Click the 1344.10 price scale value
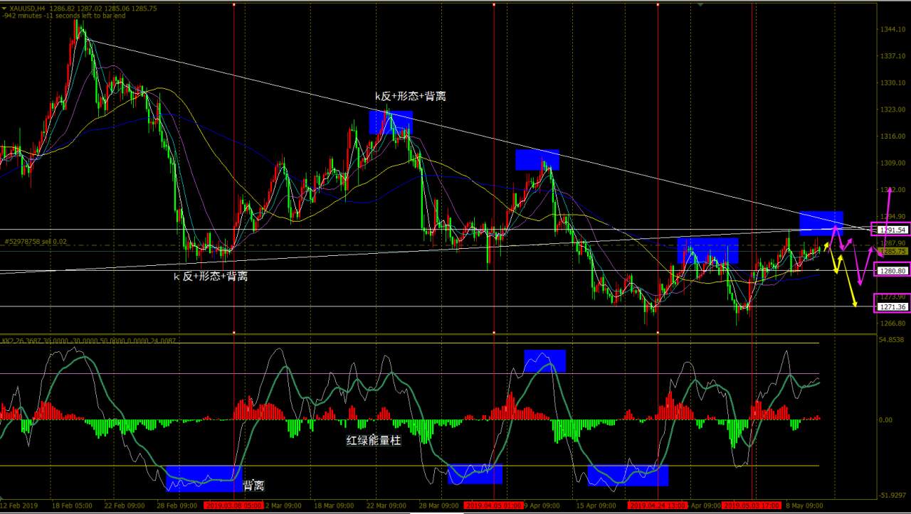Viewport: 911px width, 514px height. 892,30
